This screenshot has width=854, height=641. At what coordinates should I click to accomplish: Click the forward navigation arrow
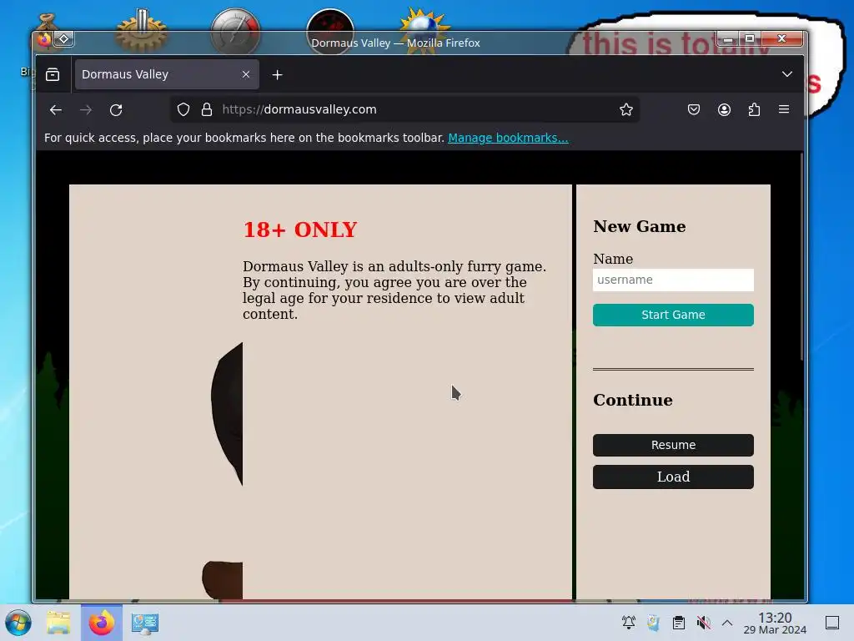click(86, 109)
